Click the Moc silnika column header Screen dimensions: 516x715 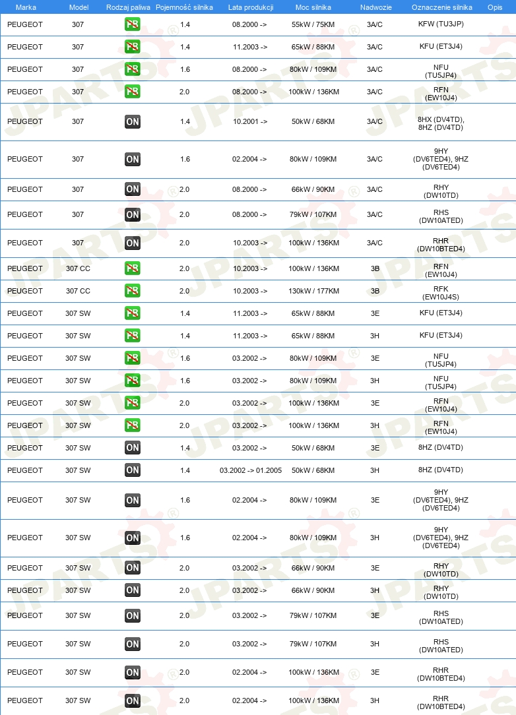pos(313,7)
